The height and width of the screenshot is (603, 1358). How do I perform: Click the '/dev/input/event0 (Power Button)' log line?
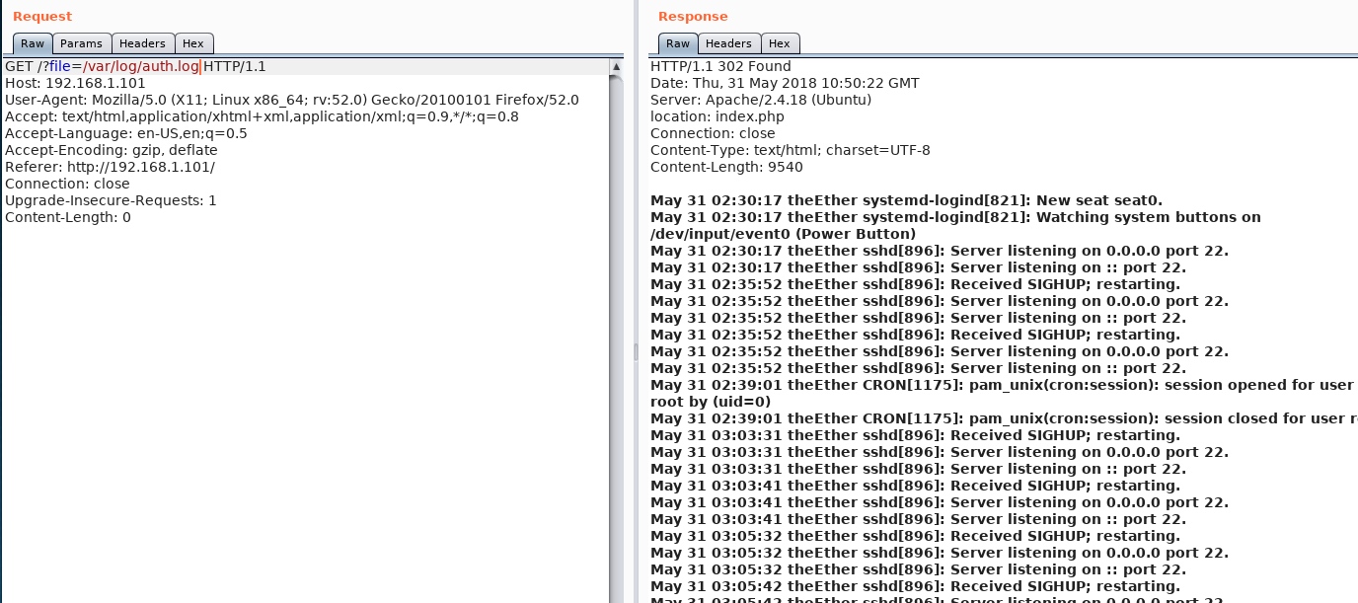coord(784,235)
